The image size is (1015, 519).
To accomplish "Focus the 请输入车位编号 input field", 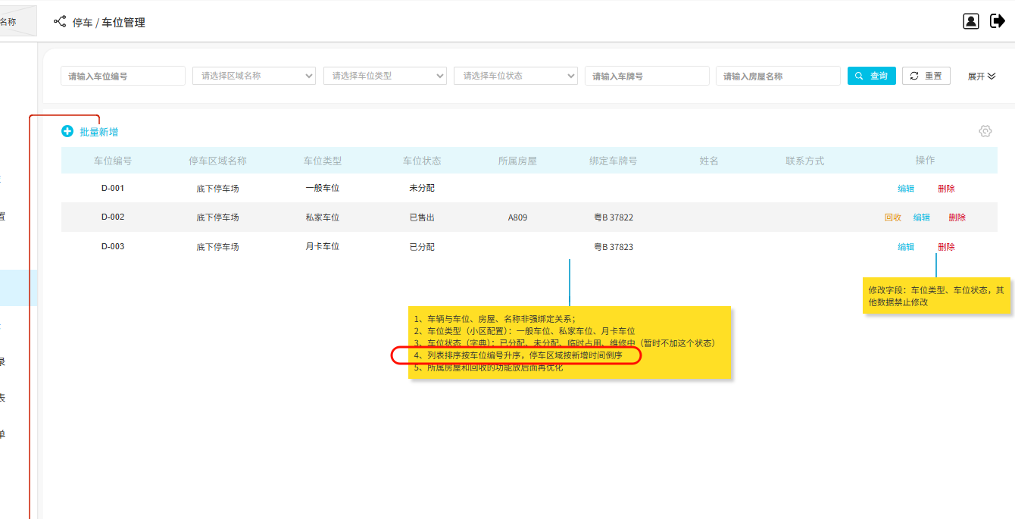I will pyautogui.click(x=123, y=76).
